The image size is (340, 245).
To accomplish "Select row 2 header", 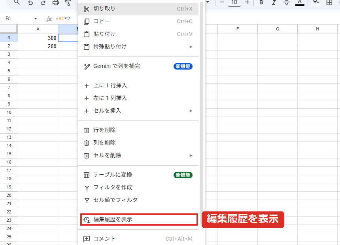I will coord(9,46).
